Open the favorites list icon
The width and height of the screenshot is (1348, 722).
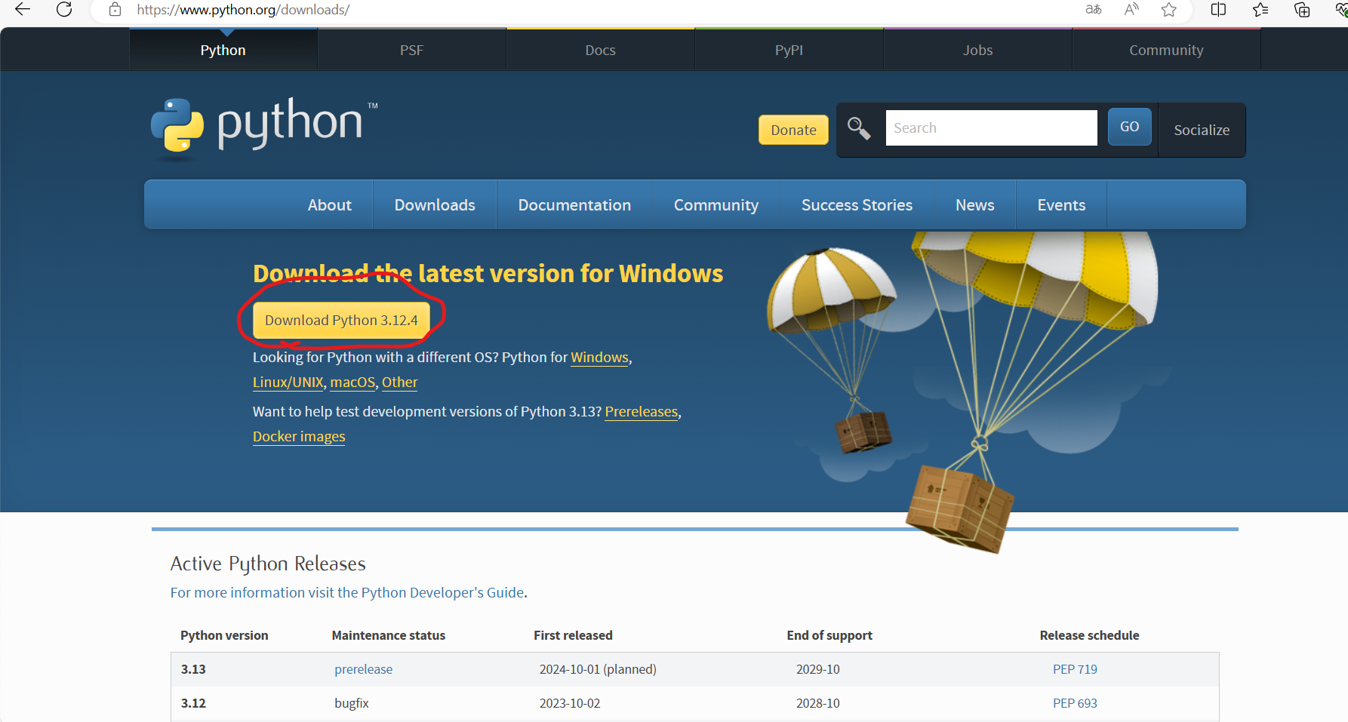(1260, 9)
